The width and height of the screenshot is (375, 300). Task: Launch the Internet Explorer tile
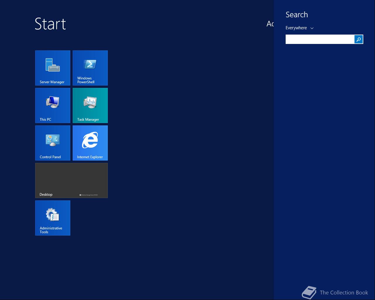click(x=90, y=143)
